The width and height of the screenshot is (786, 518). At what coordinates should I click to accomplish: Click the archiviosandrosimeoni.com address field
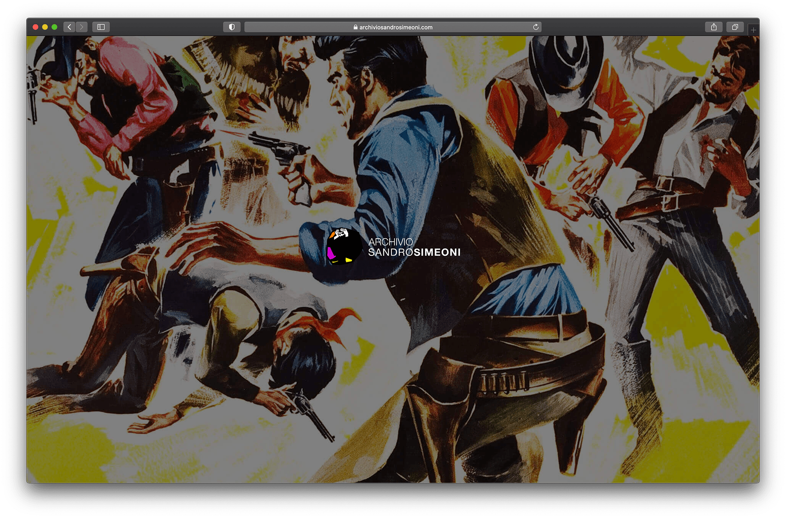(x=393, y=27)
